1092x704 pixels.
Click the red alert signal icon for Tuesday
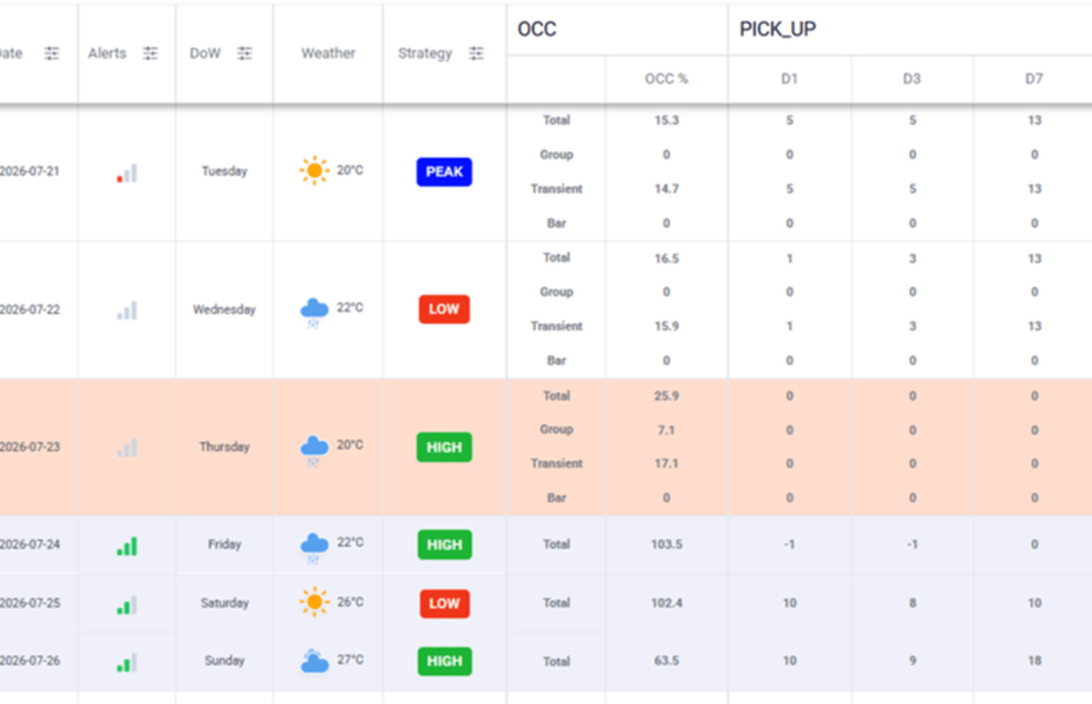tap(127, 173)
